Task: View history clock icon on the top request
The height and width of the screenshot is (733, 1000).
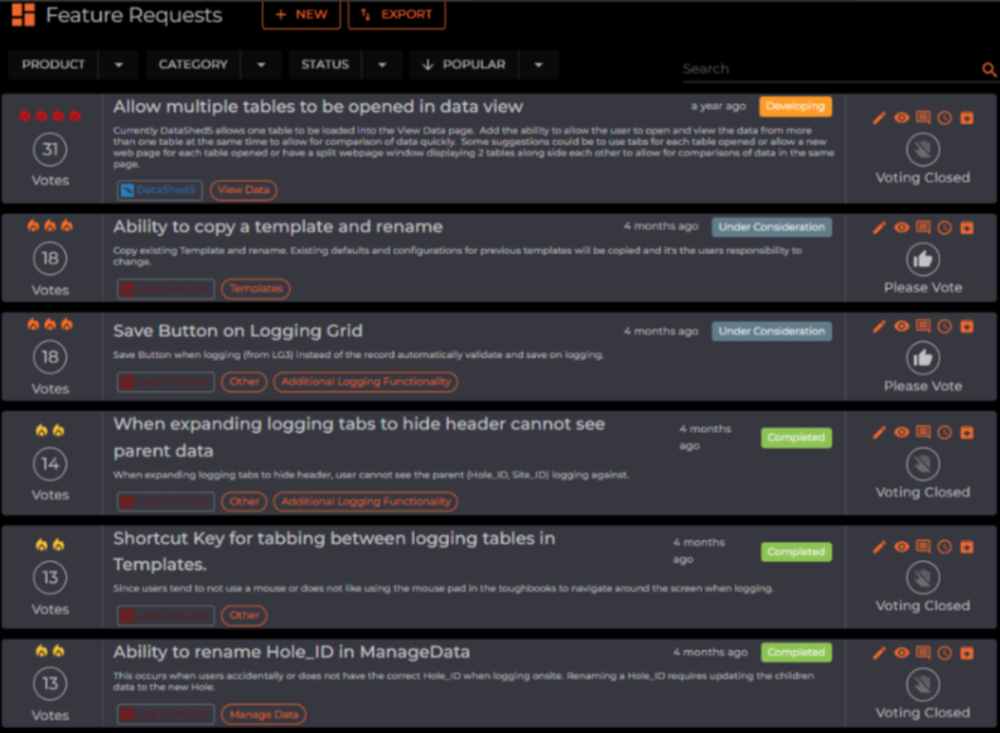Action: [944, 118]
